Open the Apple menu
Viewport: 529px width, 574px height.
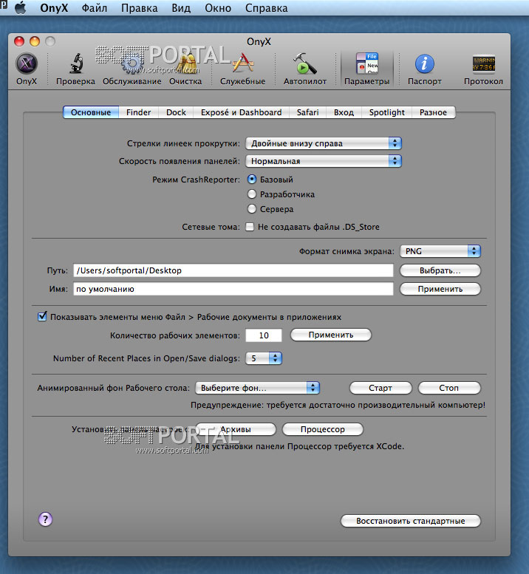pos(21,7)
